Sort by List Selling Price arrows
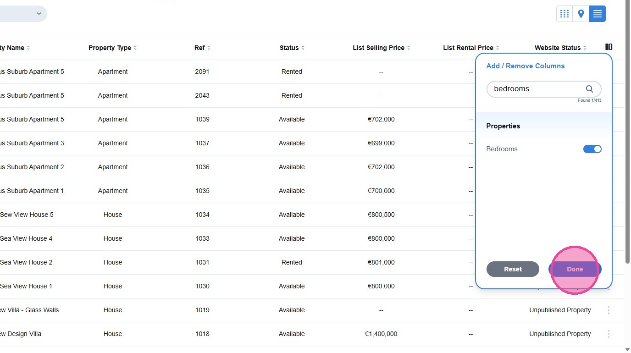 click(409, 48)
